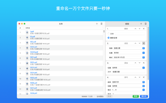Clear file list using the 文件 panel trash icon
Image resolution: width=166 pixels, height=103 pixels.
[102, 24]
